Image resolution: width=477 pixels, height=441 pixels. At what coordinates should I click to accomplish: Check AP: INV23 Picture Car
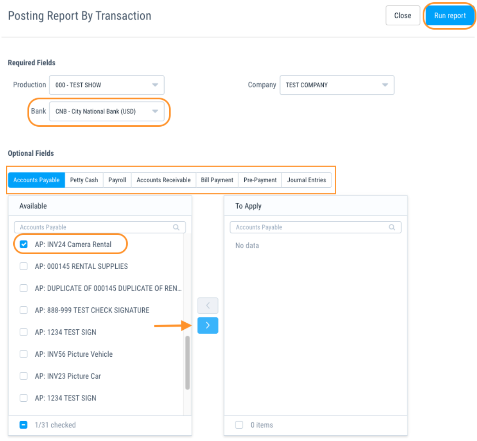pos(24,376)
